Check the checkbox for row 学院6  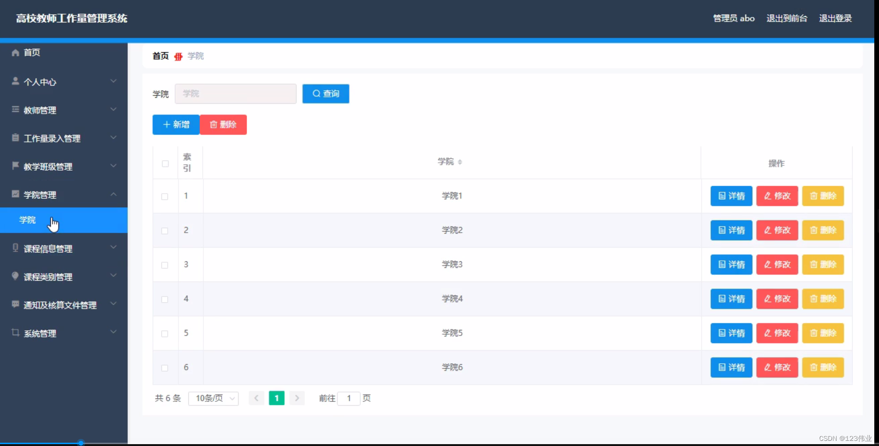[165, 368]
